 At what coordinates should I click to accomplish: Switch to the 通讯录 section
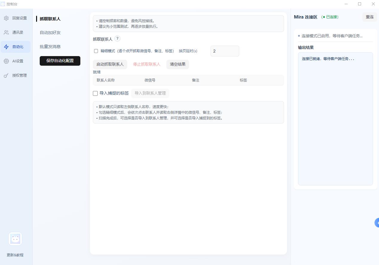point(16,33)
